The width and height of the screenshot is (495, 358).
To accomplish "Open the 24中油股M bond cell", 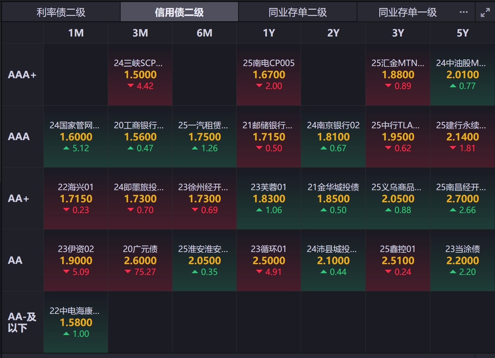I will point(463,75).
